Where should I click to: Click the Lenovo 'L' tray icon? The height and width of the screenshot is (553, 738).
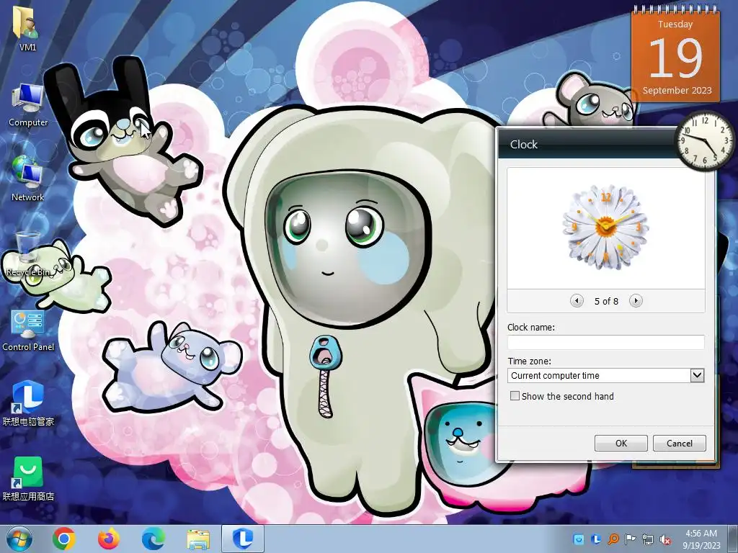596,539
